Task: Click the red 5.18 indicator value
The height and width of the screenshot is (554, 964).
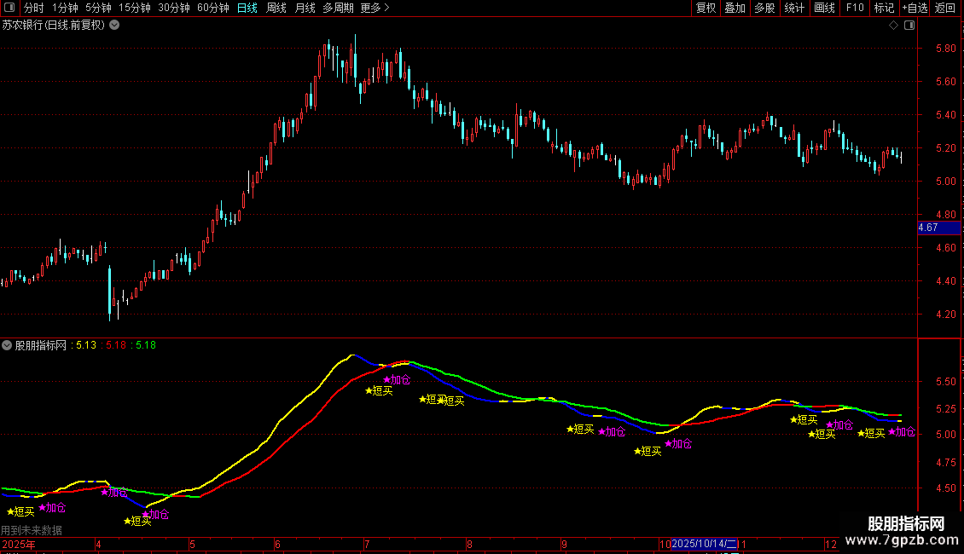Action: (x=116, y=345)
